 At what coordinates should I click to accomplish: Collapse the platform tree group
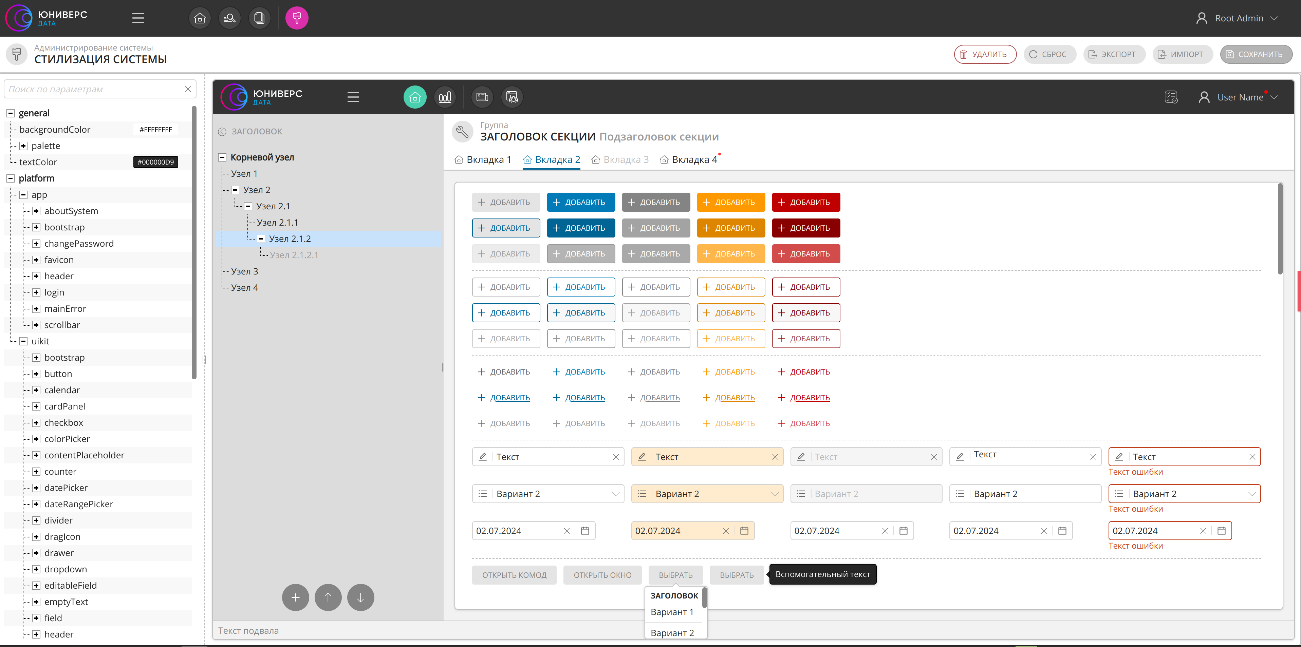click(x=10, y=178)
